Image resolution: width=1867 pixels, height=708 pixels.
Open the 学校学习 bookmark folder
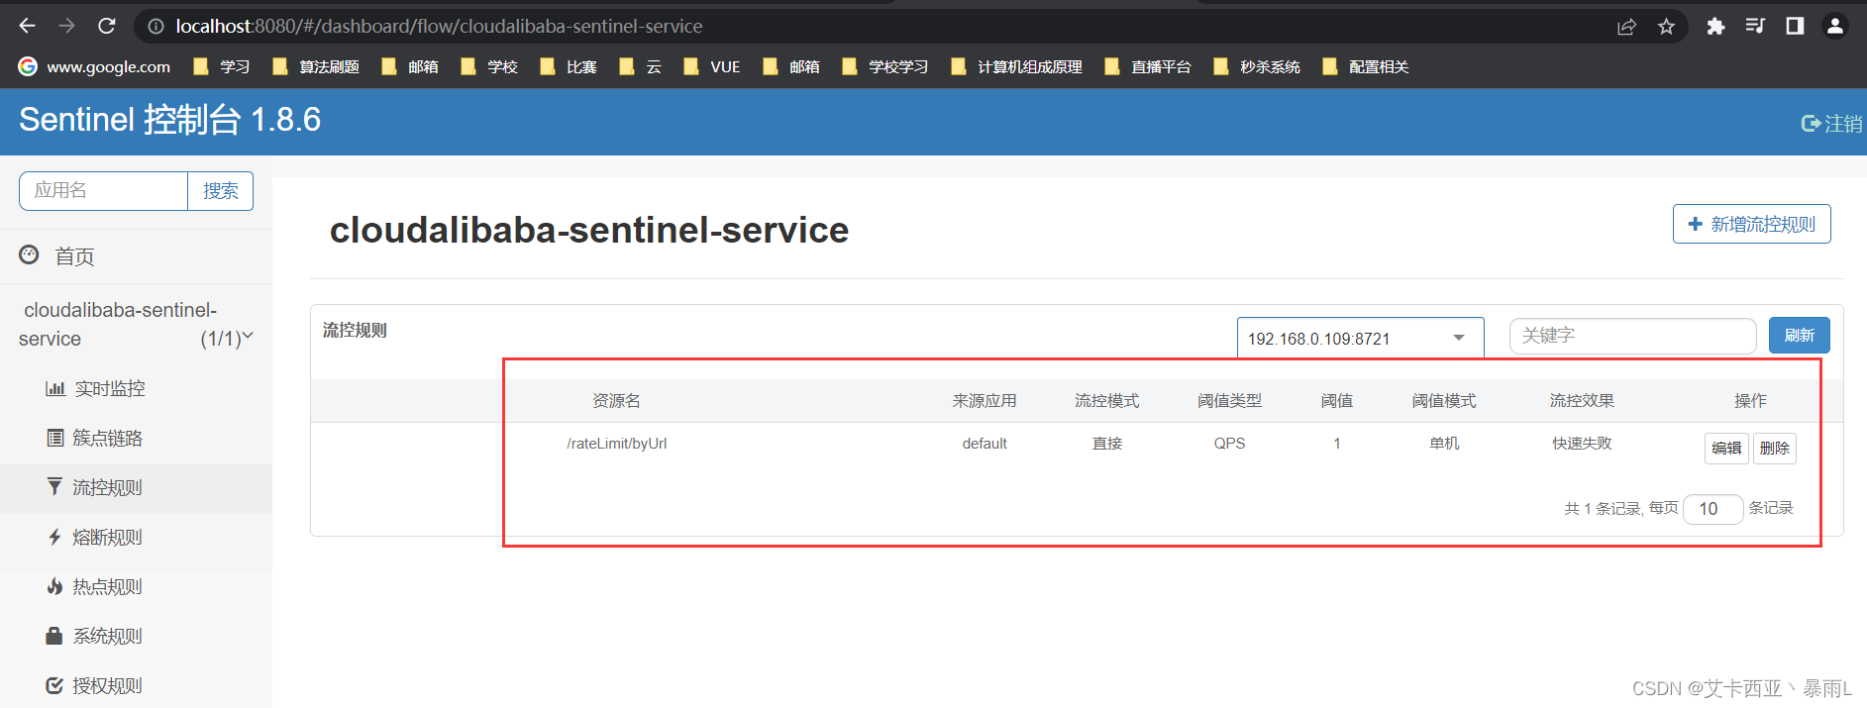[884, 66]
